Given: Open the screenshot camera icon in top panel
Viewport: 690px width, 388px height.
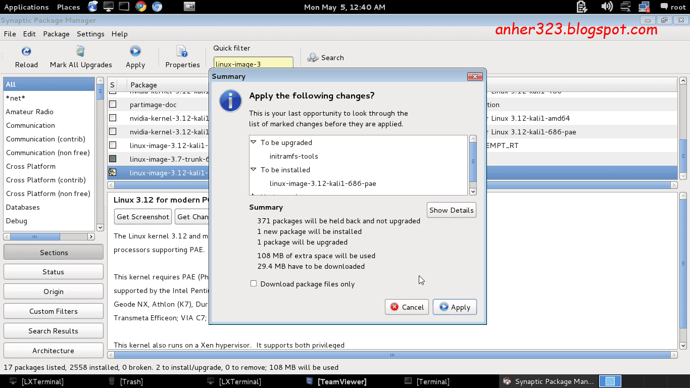Looking at the screenshot, I should tap(189, 7).
